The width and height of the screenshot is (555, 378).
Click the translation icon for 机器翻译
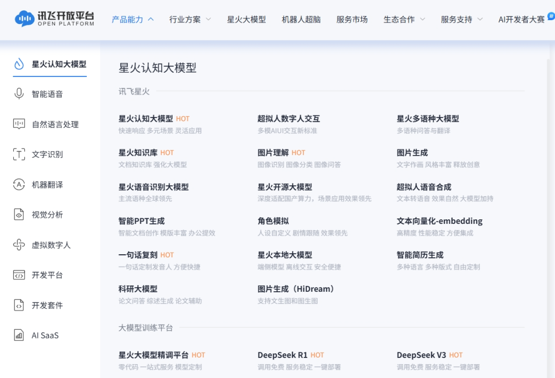[19, 184]
